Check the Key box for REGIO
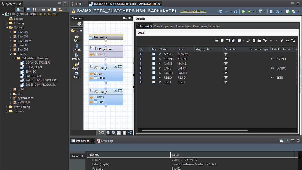This screenshot has height=170, width=302. click(x=154, y=78)
